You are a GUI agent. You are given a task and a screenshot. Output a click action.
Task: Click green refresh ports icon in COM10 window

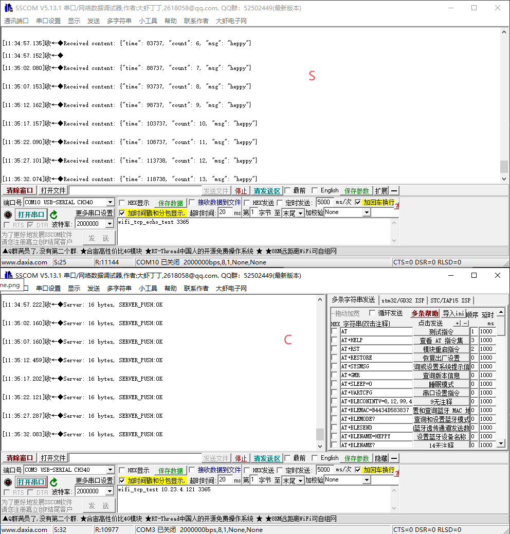[53, 215]
